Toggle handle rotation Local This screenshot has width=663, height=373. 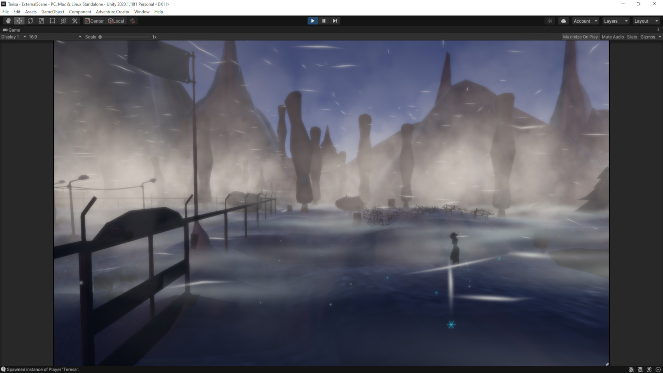(x=116, y=21)
